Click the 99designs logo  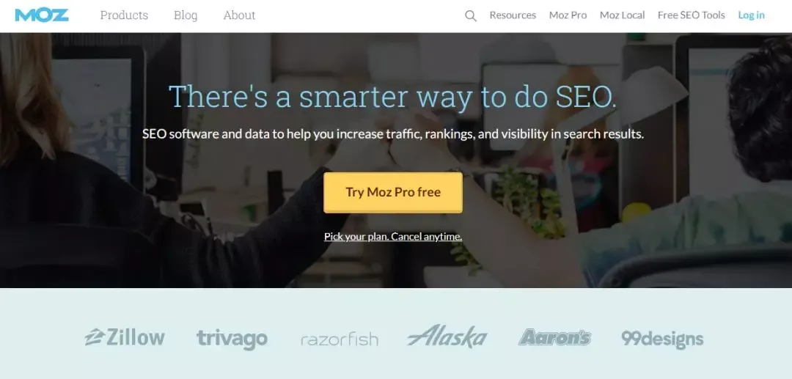click(662, 339)
